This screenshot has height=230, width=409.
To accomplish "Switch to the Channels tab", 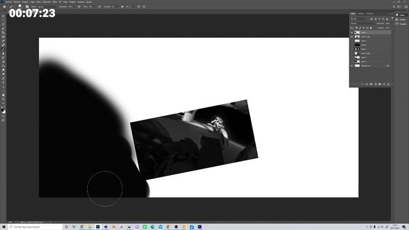I will (x=360, y=13).
